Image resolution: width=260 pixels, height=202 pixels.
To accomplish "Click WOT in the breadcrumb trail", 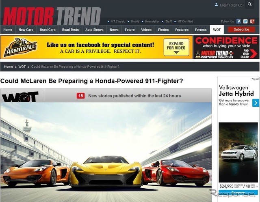I will click(22, 67).
